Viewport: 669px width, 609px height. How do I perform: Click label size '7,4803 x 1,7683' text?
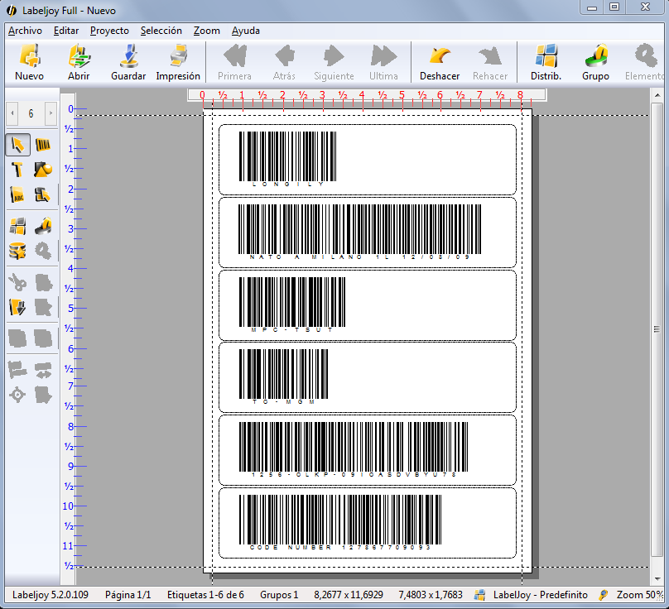431,595
